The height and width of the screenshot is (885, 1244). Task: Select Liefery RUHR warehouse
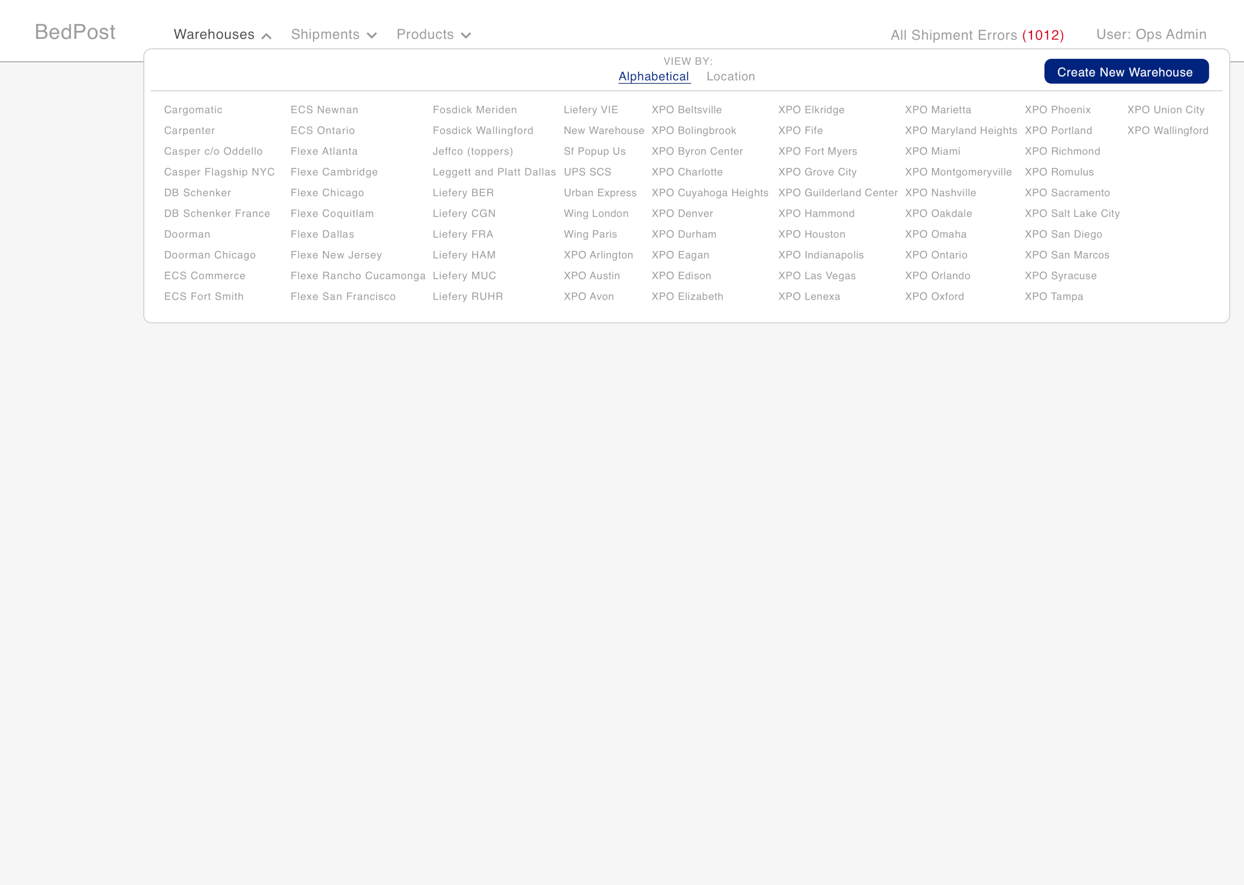click(468, 297)
